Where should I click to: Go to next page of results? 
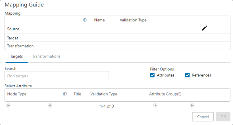point(155,106)
